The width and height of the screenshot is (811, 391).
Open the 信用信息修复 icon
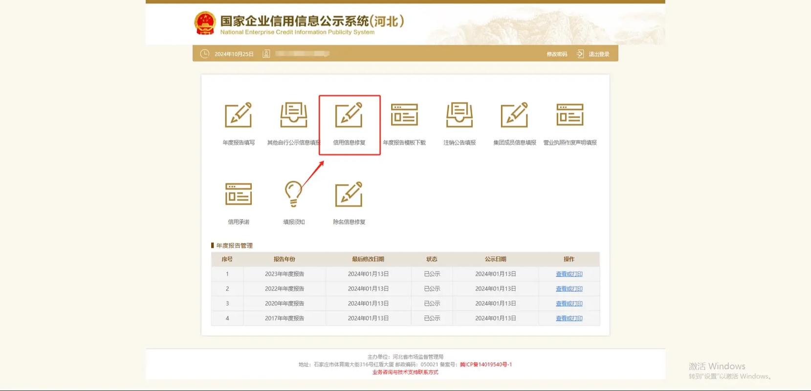(x=349, y=115)
